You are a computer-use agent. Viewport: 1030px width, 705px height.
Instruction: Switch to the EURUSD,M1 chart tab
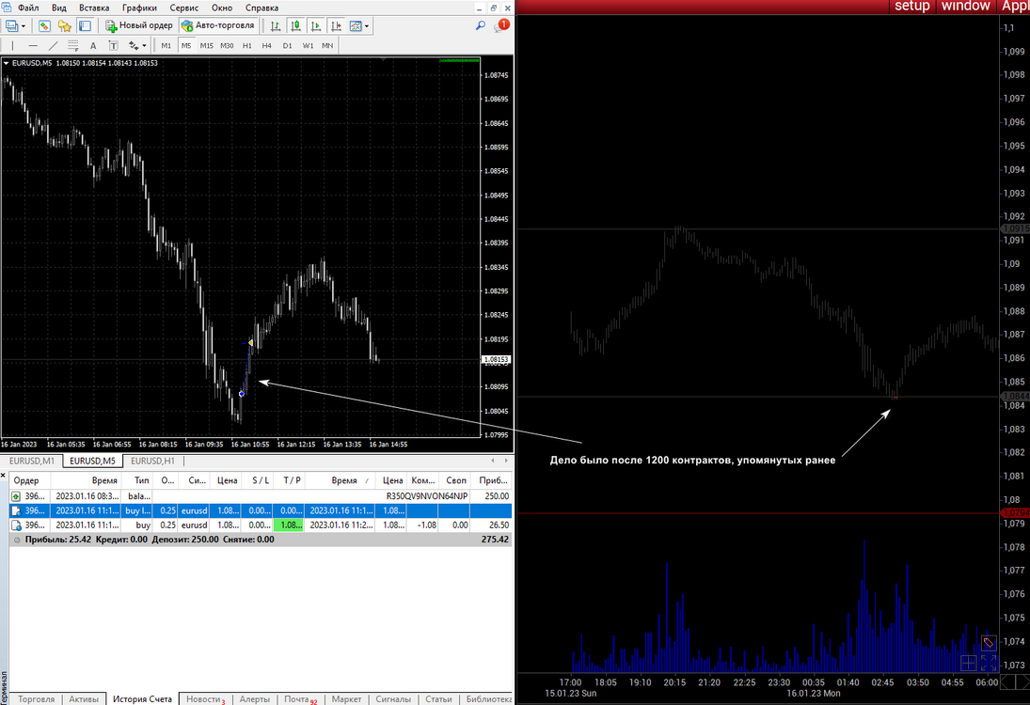(x=32, y=461)
